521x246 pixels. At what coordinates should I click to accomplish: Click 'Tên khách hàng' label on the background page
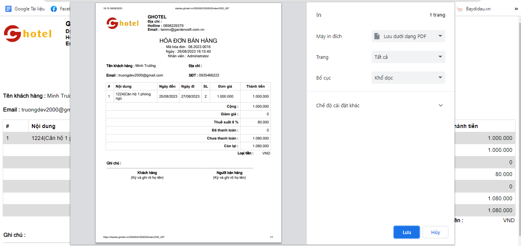pyautogui.click(x=25, y=96)
